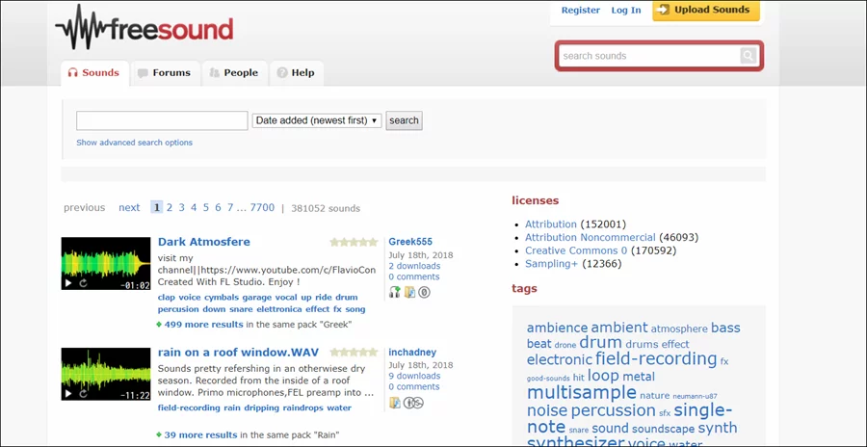The width and height of the screenshot is (867, 447).
Task: Click the remix headphones icon for Dark Atmosfere
Action: (x=394, y=292)
